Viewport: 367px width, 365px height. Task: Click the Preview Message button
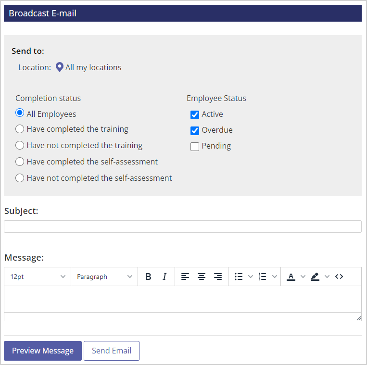coord(43,351)
